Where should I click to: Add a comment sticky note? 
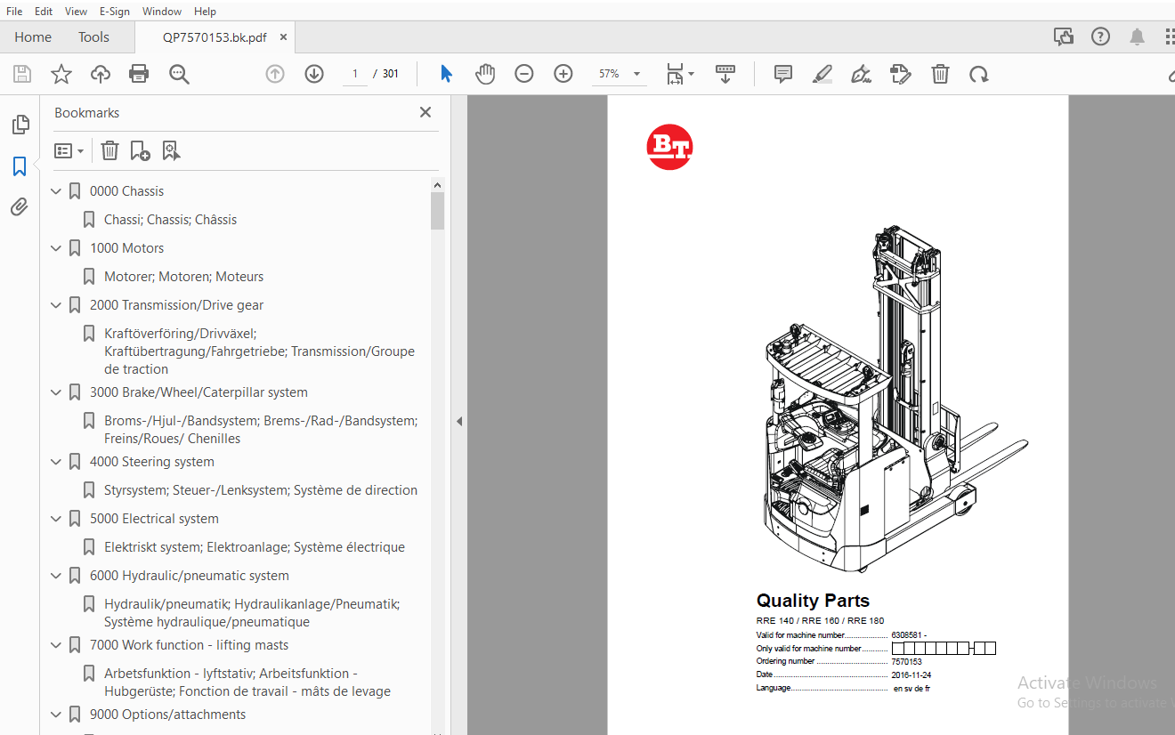pos(783,74)
